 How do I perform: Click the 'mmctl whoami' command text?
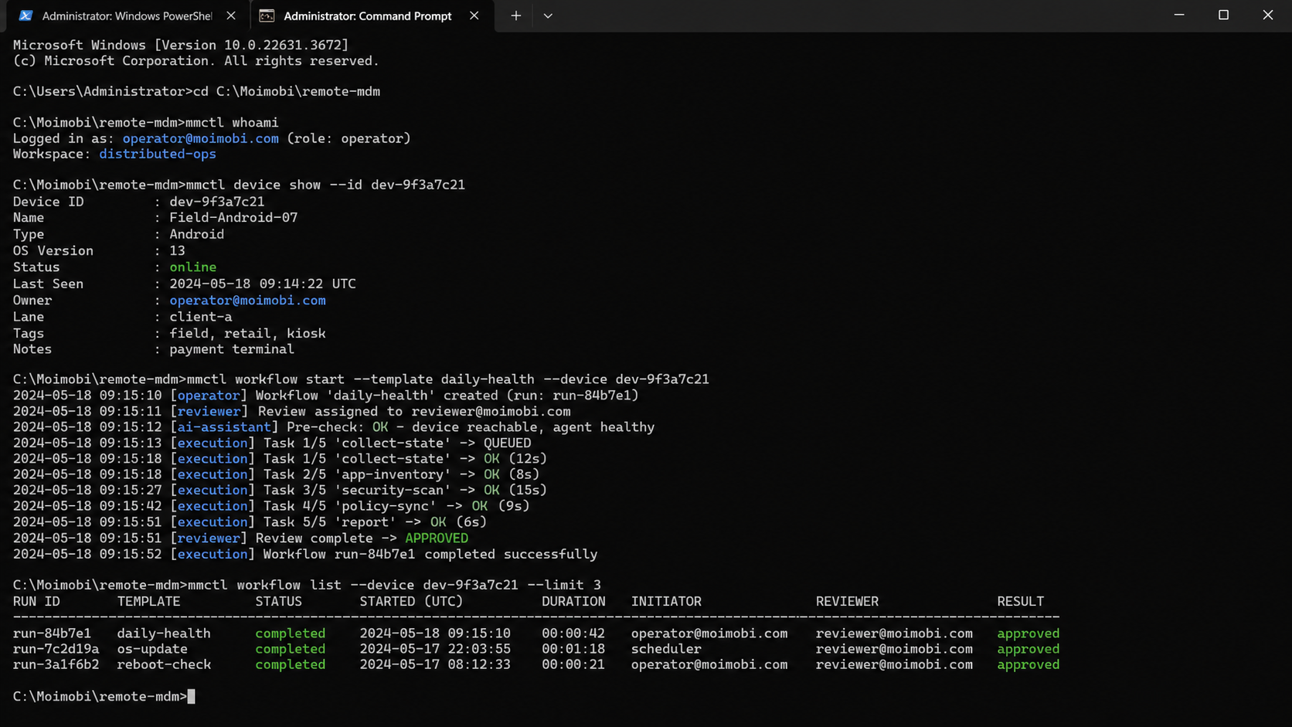coord(233,123)
